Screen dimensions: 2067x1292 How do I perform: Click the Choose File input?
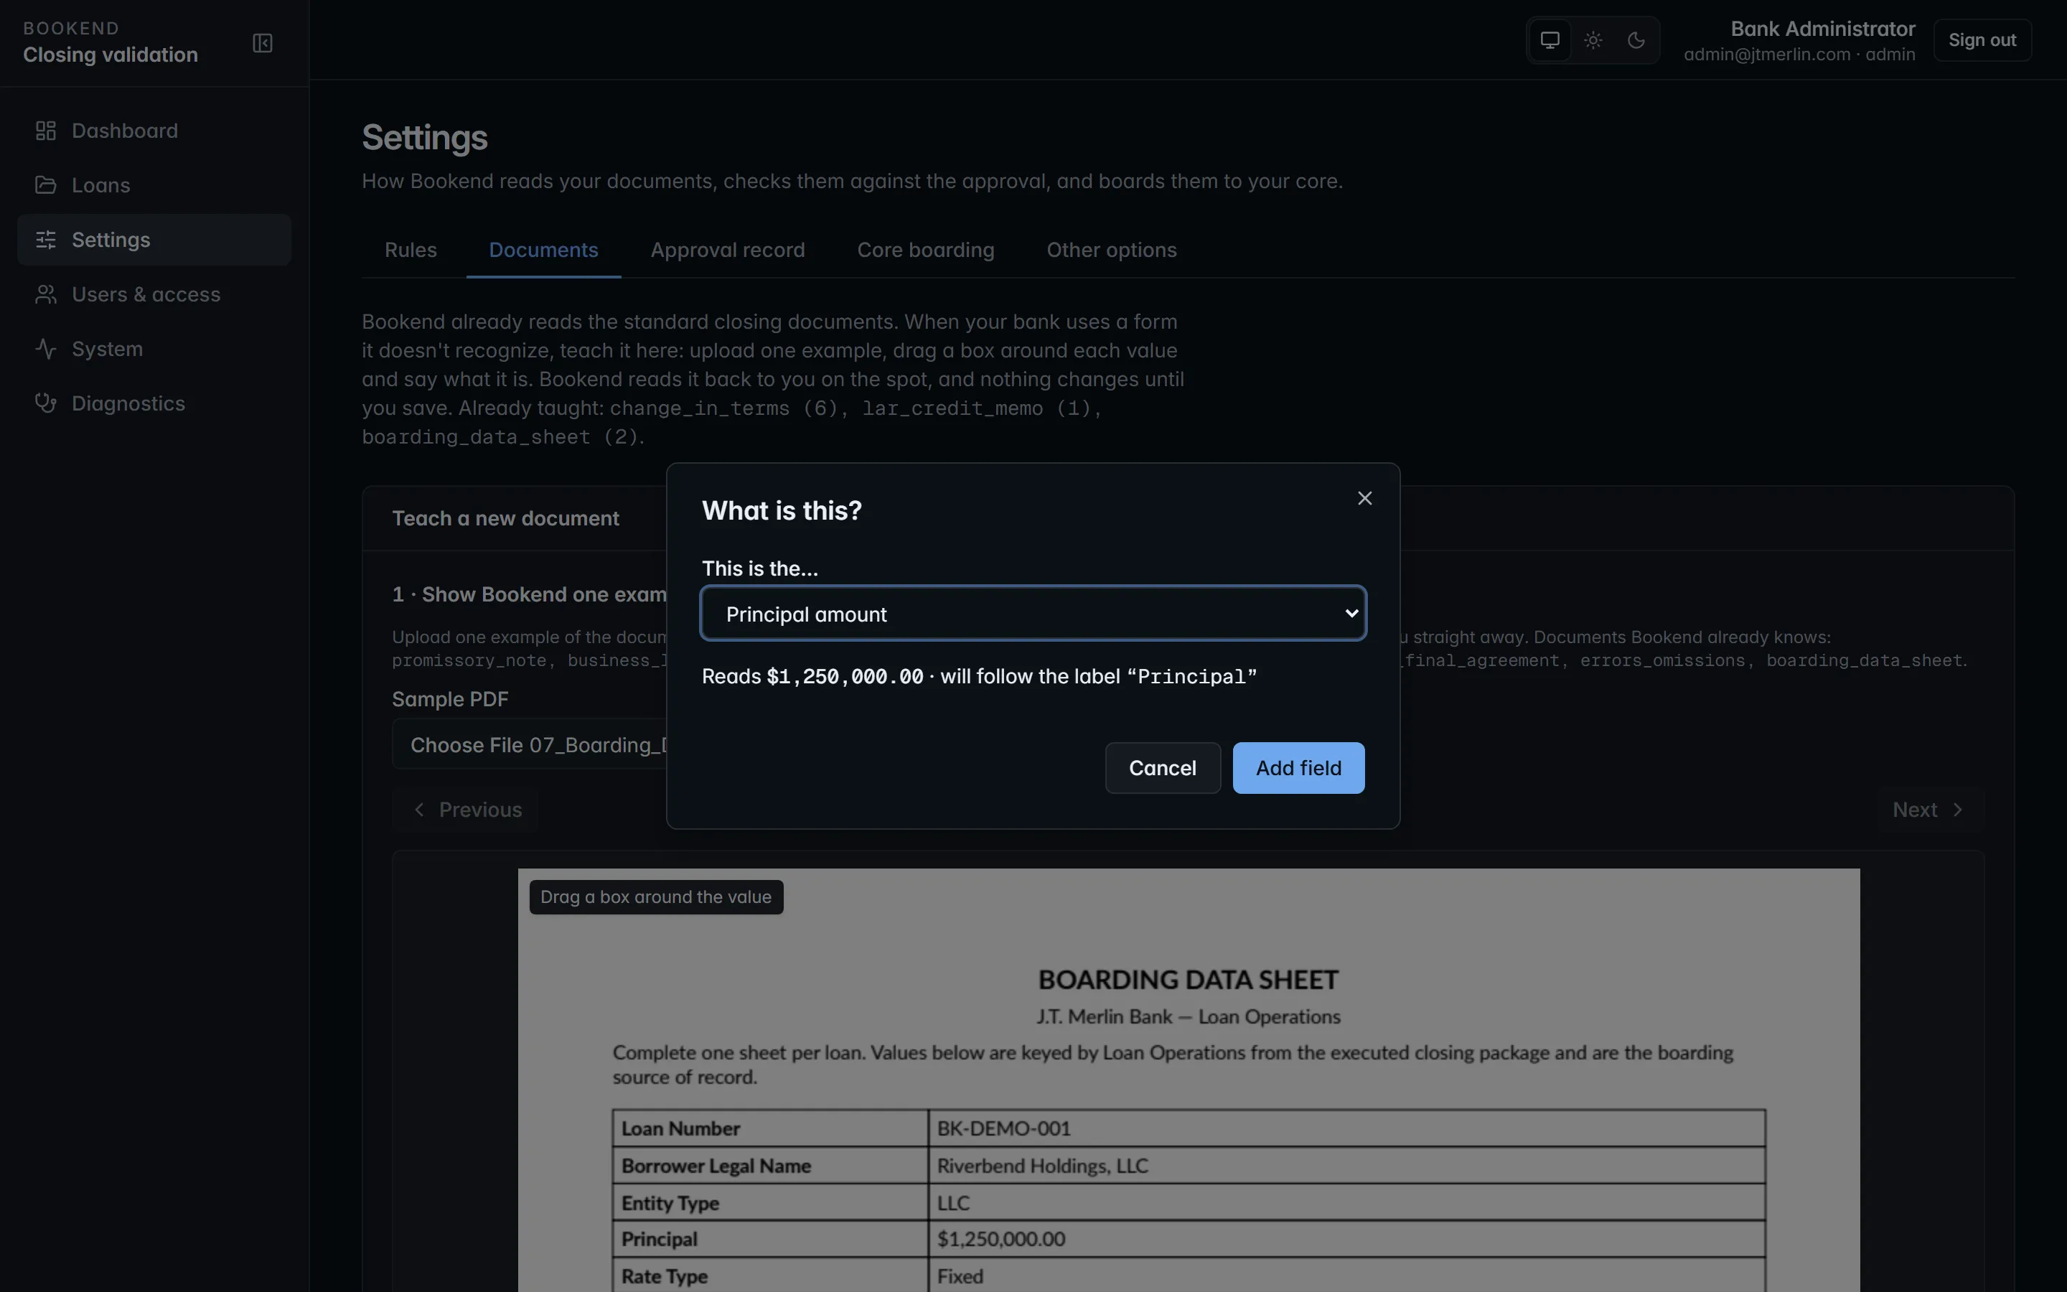pyautogui.click(x=530, y=745)
